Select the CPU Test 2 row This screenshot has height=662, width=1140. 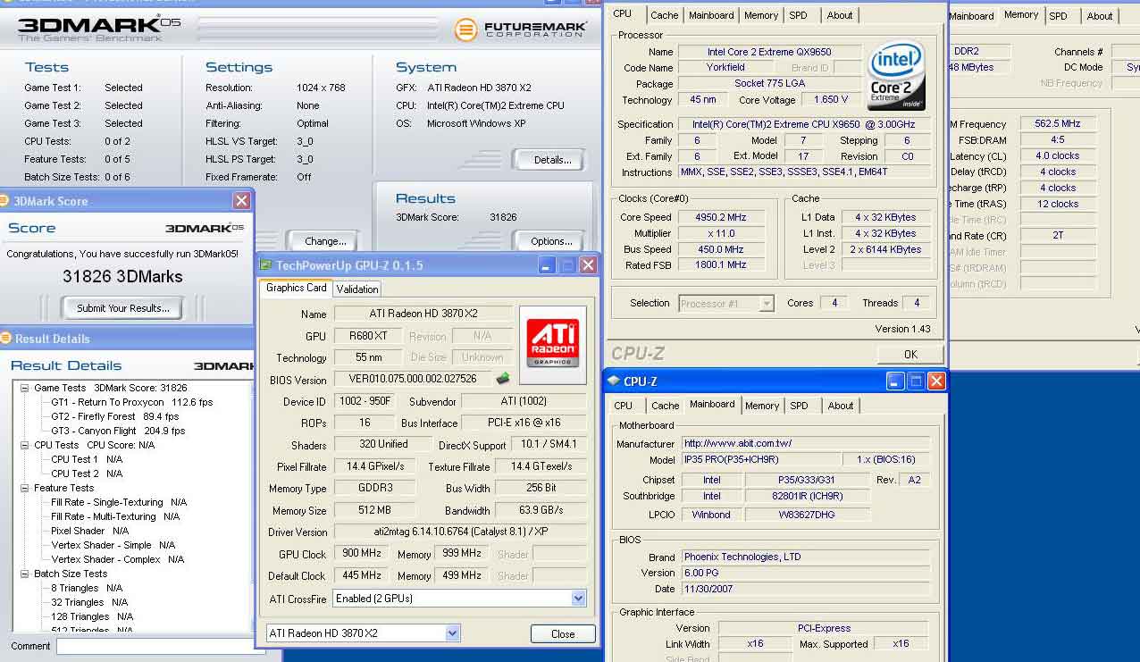(87, 473)
